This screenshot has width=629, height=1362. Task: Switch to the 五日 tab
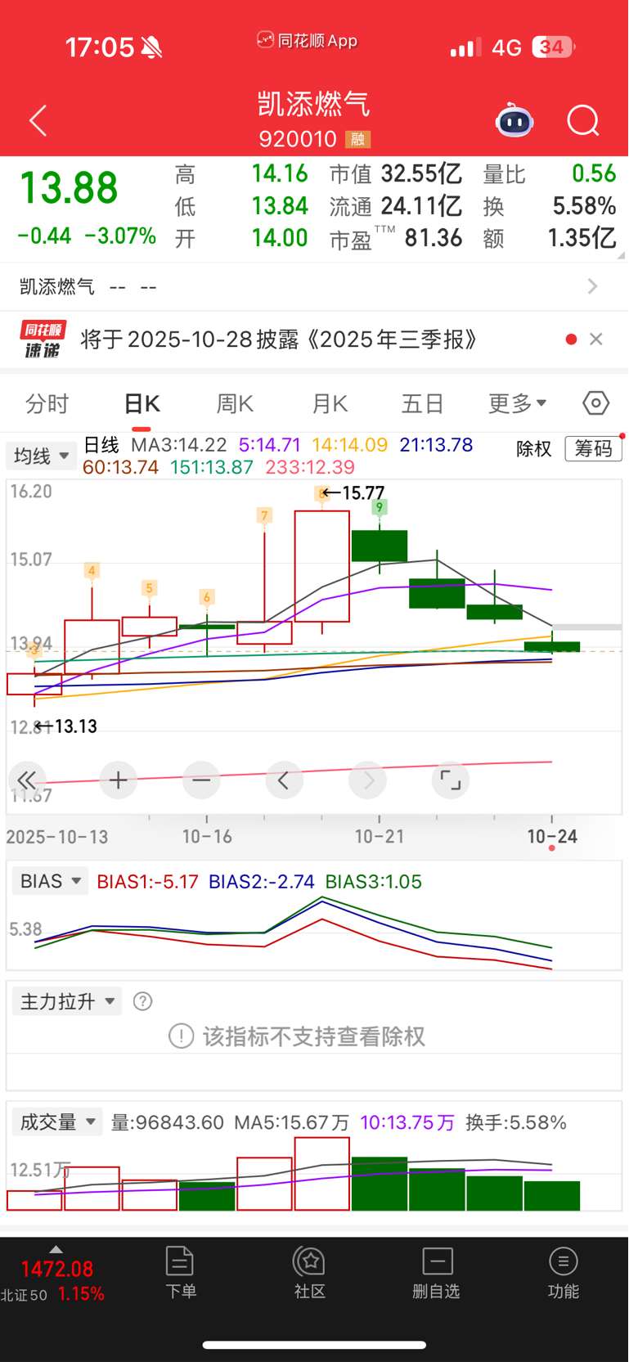tap(422, 403)
